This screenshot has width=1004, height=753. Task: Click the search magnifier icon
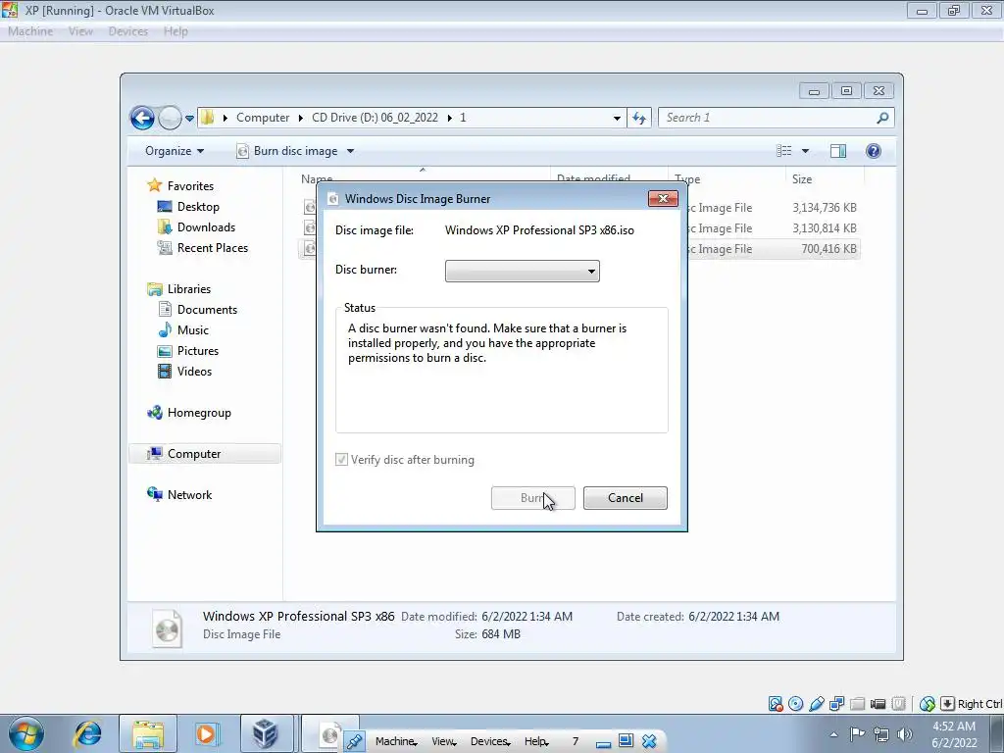[882, 118]
